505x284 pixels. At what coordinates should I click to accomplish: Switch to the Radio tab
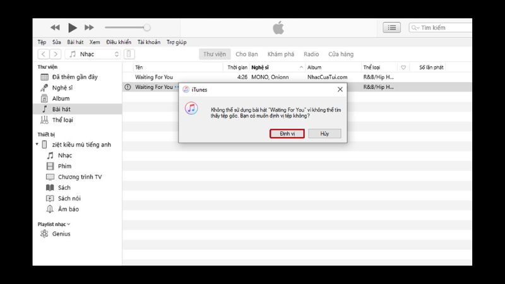pos(311,54)
